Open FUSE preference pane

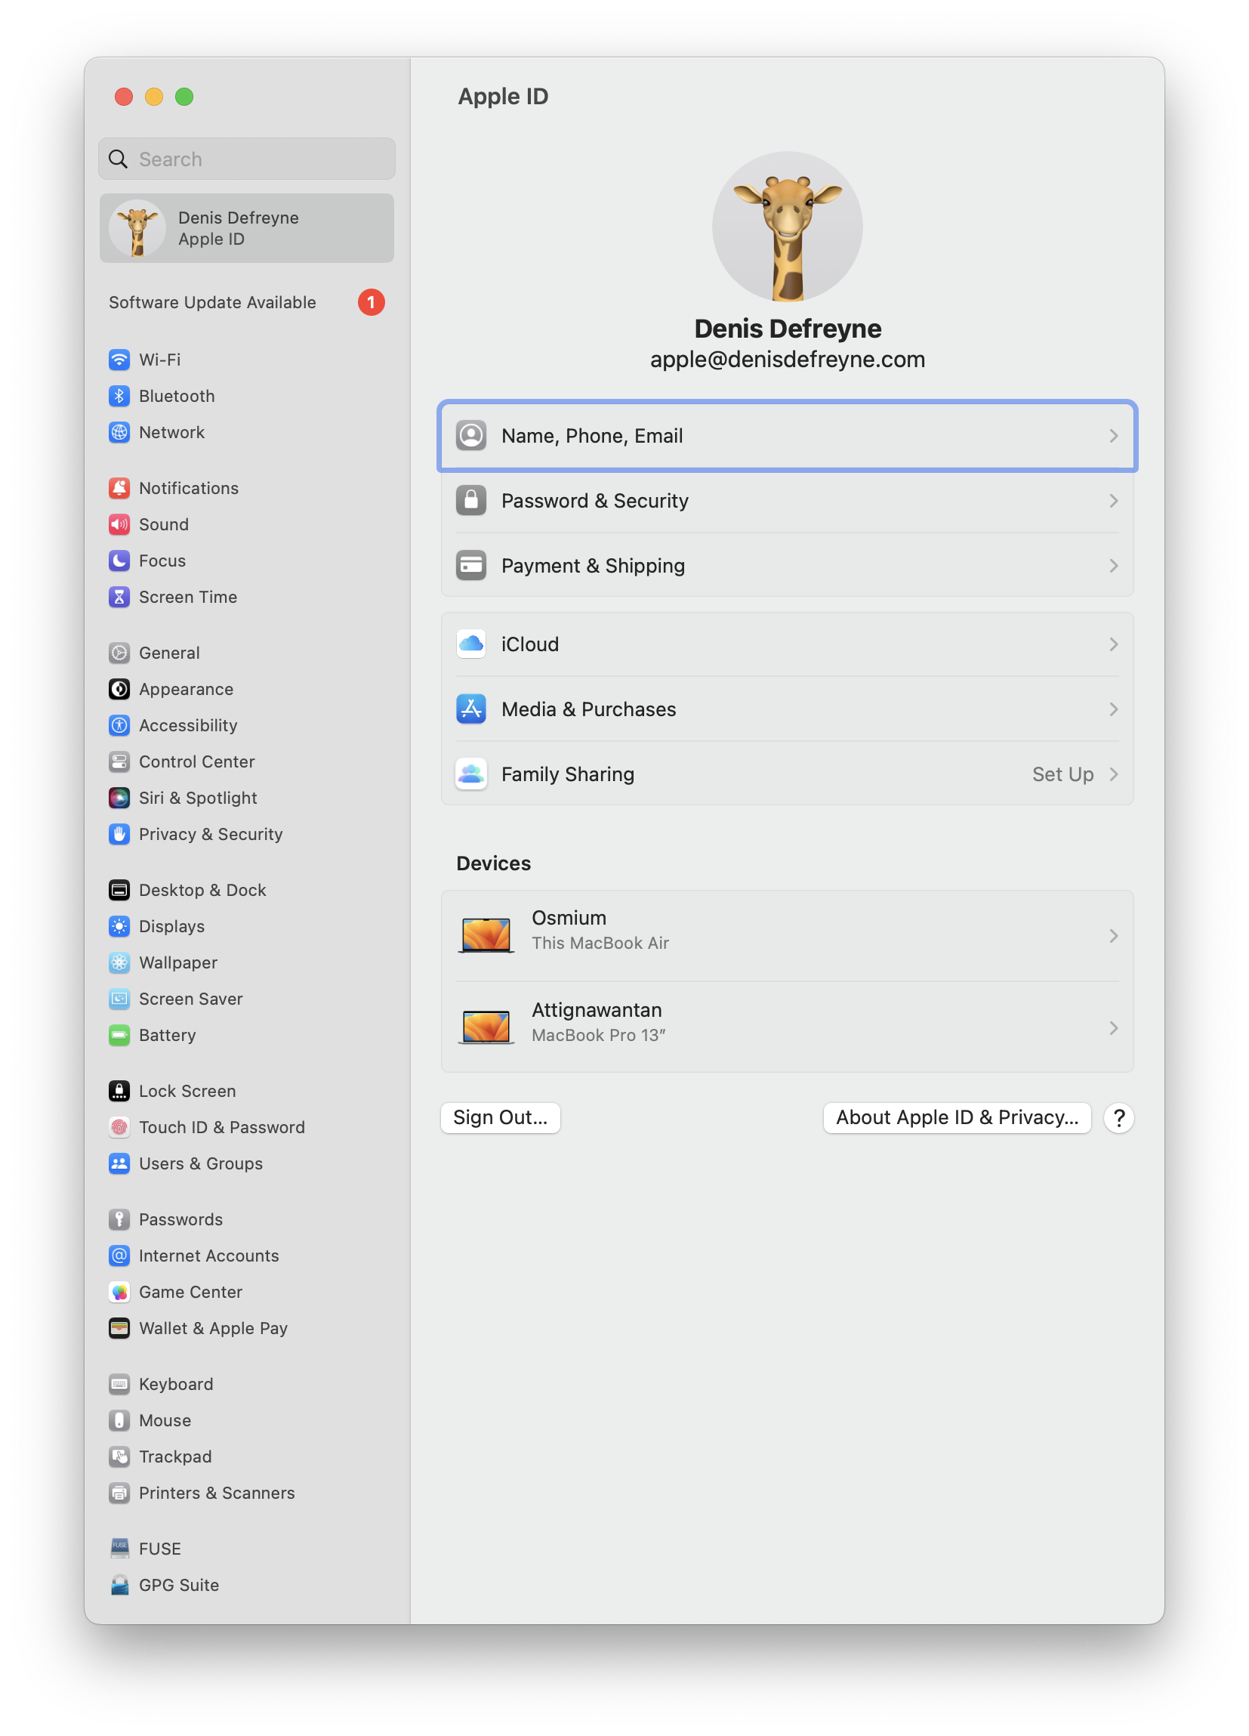pos(246,1549)
